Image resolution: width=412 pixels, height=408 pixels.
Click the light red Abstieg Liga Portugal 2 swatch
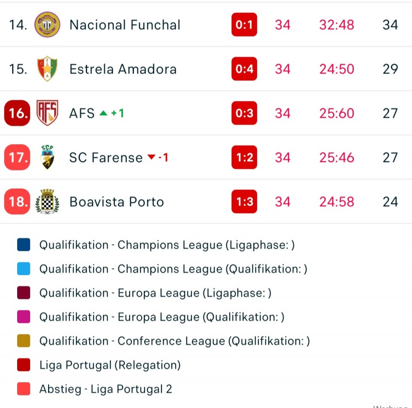[x=24, y=389]
